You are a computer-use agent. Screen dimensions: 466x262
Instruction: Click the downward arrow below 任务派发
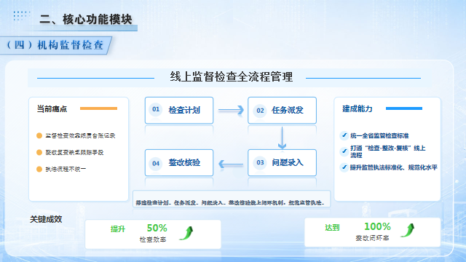tap(282, 138)
